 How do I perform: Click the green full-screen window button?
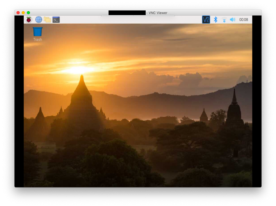tap(29, 13)
